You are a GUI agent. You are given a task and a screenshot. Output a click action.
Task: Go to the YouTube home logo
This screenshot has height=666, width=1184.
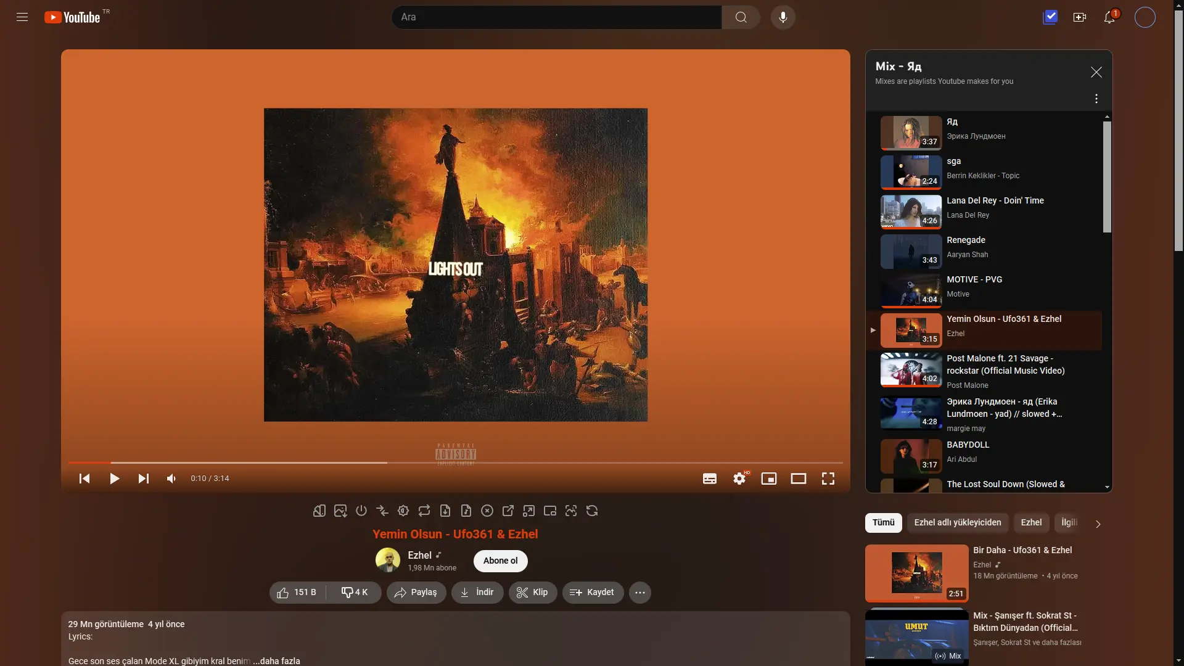[x=72, y=17]
